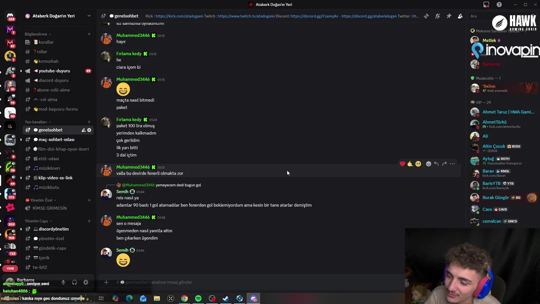Open Google Chrome from the taskbar
540x304 pixels.
point(184,299)
